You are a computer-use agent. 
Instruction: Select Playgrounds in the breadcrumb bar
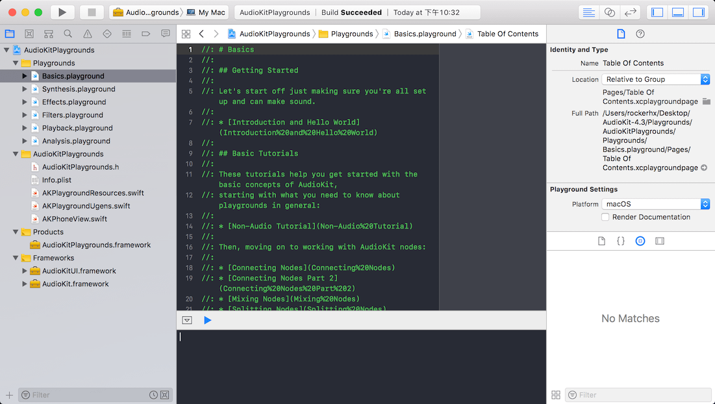click(x=346, y=34)
